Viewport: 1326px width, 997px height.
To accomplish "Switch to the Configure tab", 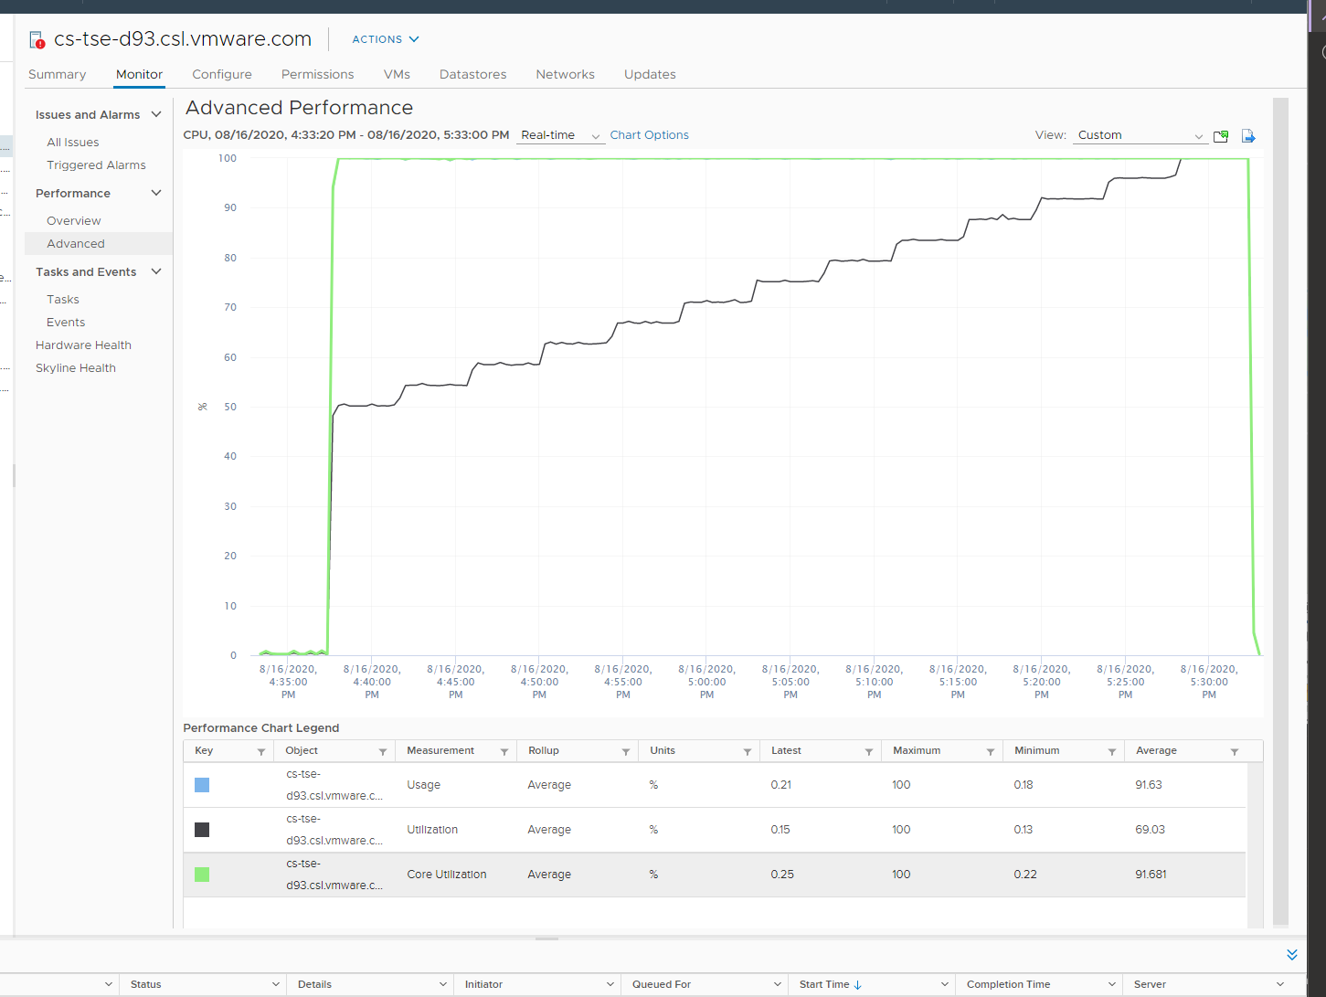I will click(222, 74).
